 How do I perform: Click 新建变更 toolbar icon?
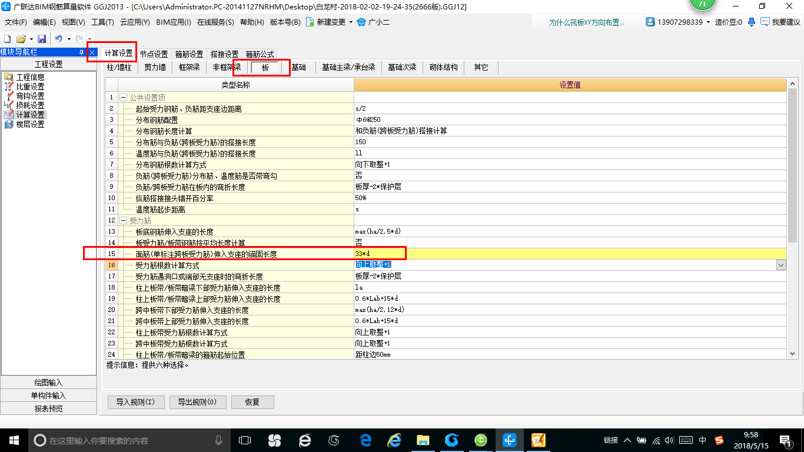(310, 22)
